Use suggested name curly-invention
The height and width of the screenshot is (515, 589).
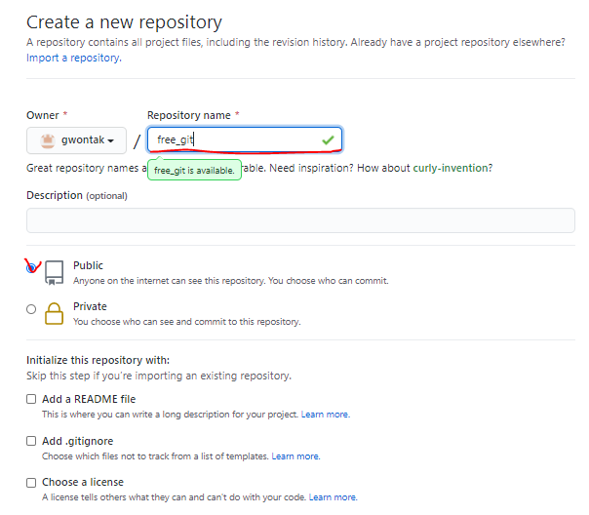(451, 168)
